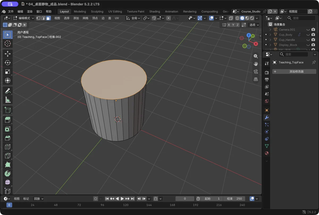Open the 网格 mesh menu
Screen dimensions: 319x215
[86, 18]
